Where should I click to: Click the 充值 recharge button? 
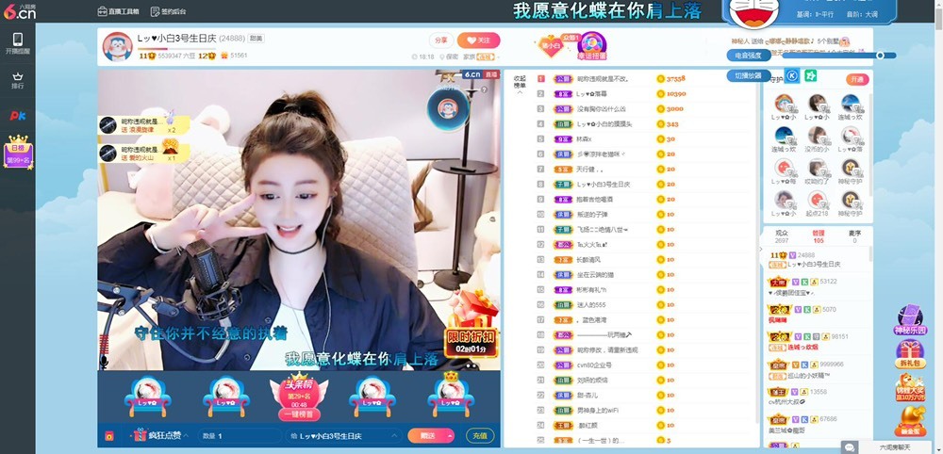point(480,435)
